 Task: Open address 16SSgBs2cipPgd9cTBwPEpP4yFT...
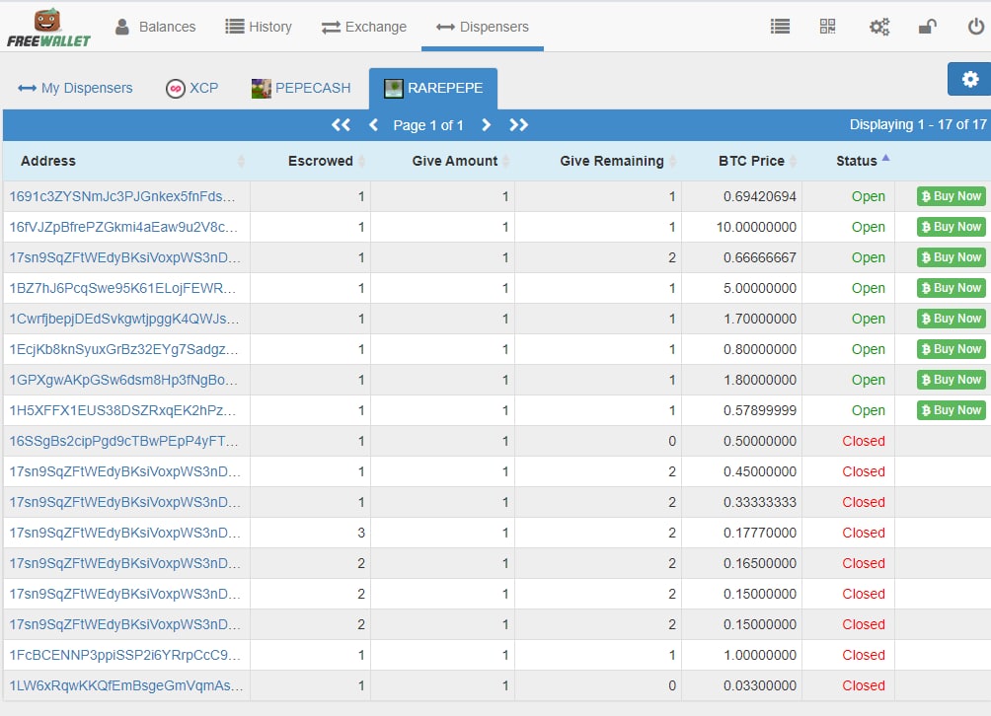point(124,441)
